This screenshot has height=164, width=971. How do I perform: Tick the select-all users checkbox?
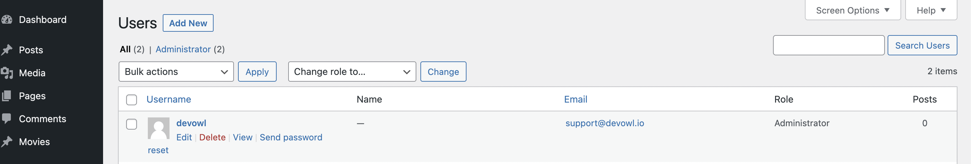131,100
